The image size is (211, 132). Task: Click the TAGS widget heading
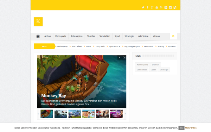[x=138, y=56]
